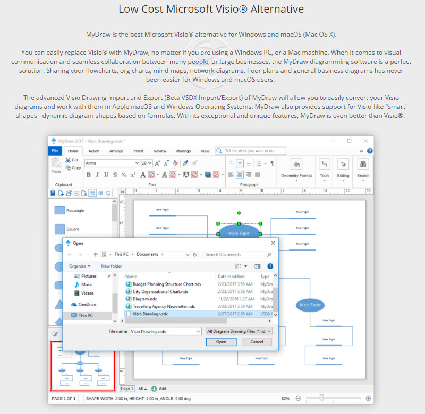
Task: Toggle Superscript formatting
Action: pos(133,175)
